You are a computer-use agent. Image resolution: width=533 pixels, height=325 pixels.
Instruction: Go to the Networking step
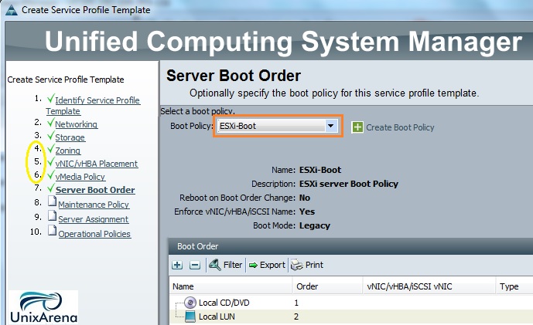tap(76, 124)
